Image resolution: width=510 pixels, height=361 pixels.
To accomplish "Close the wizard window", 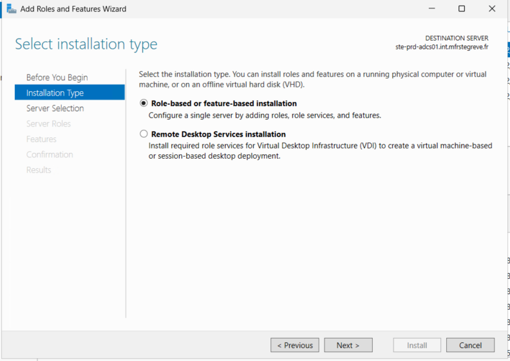I will pos(492,9).
